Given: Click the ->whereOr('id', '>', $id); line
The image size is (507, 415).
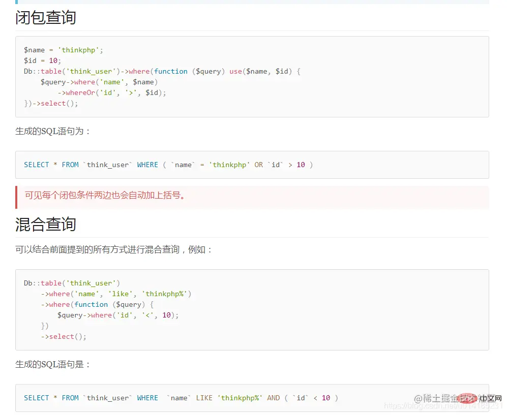Looking at the screenshot, I should [112, 92].
